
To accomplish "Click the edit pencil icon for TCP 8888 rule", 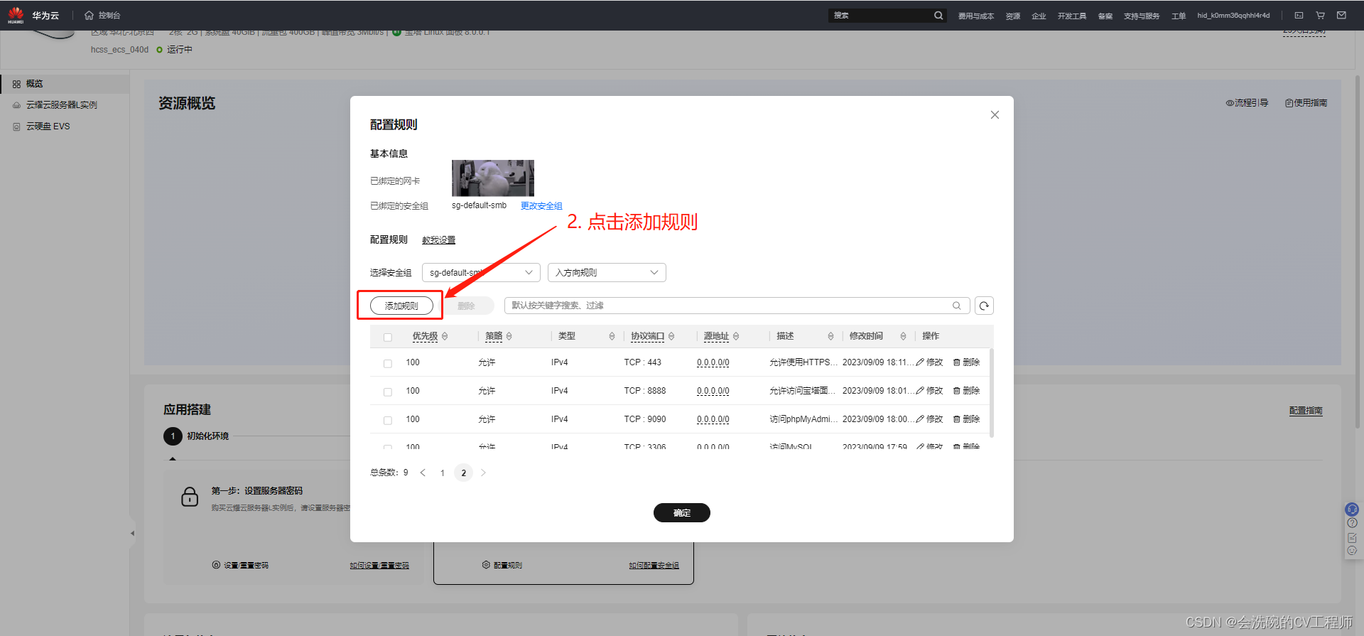I will click(x=920, y=391).
